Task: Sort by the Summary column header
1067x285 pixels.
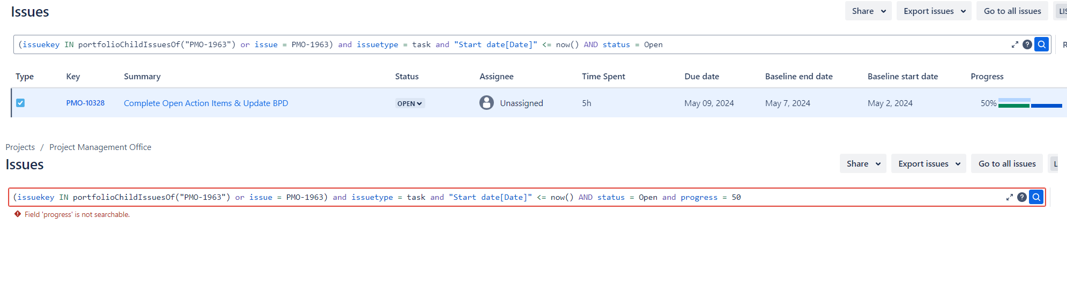Action: click(142, 76)
